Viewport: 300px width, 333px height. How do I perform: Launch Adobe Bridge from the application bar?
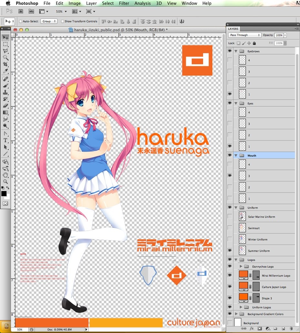click(21, 11)
